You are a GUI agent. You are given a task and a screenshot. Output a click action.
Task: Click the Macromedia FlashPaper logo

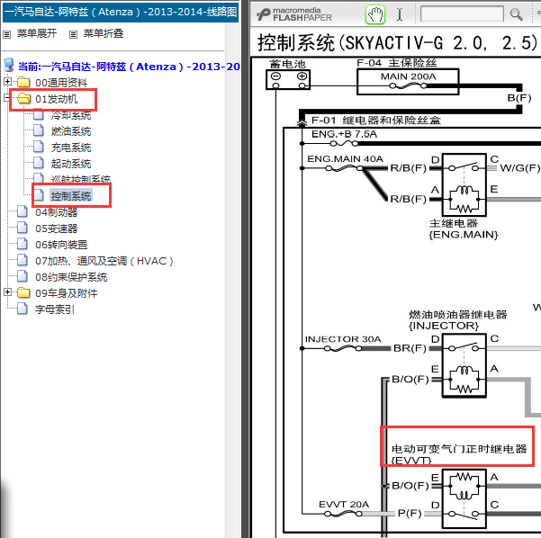(294, 14)
